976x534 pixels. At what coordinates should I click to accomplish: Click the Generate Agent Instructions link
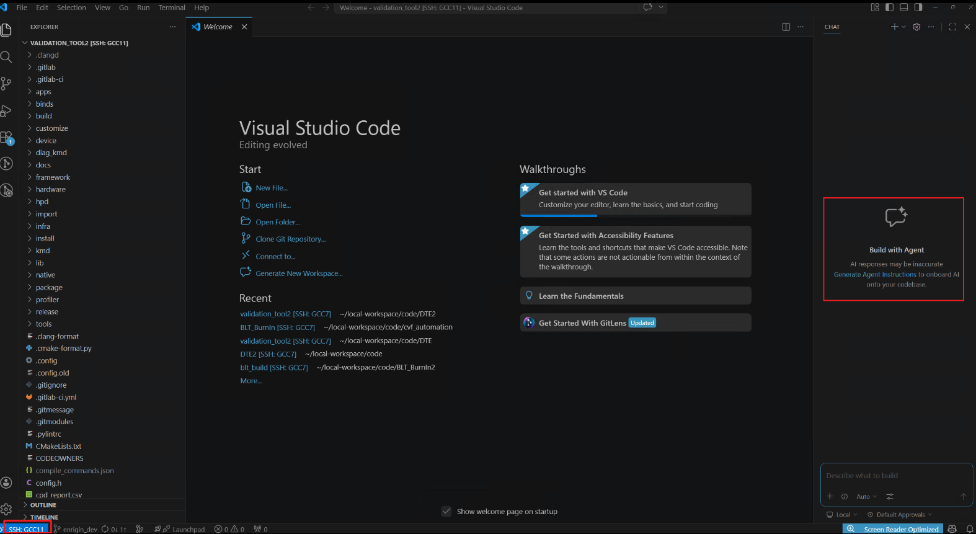coord(875,274)
